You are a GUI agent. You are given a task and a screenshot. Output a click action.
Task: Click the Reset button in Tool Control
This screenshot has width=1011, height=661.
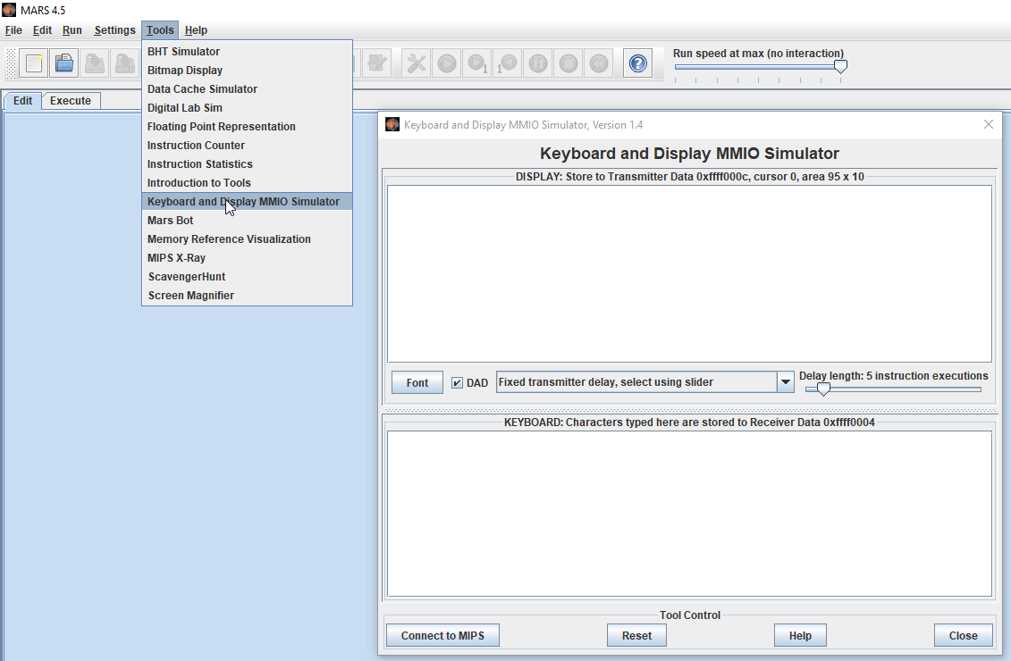(x=636, y=635)
